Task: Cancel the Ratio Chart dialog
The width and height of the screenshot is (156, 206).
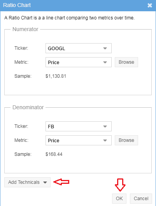Action: pyautogui.click(x=141, y=198)
